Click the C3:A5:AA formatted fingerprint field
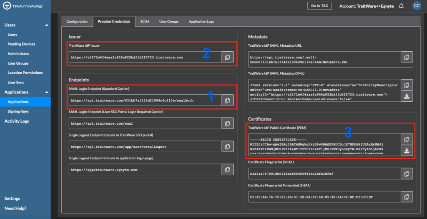The width and height of the screenshot is (427, 219). [x=324, y=196]
